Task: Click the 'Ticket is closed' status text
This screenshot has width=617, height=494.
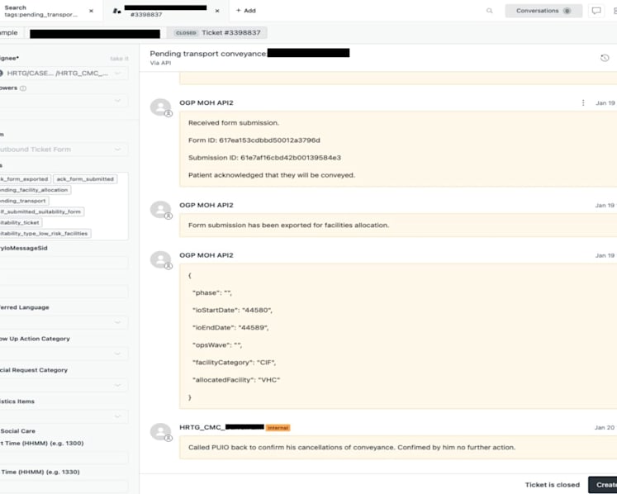Action: tap(553, 485)
